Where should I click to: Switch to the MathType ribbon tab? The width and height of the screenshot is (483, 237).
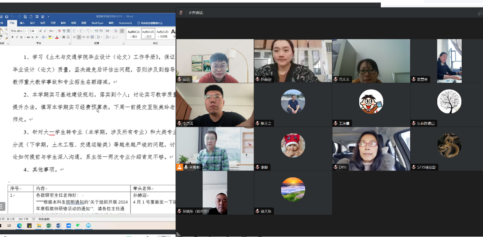tap(97, 23)
